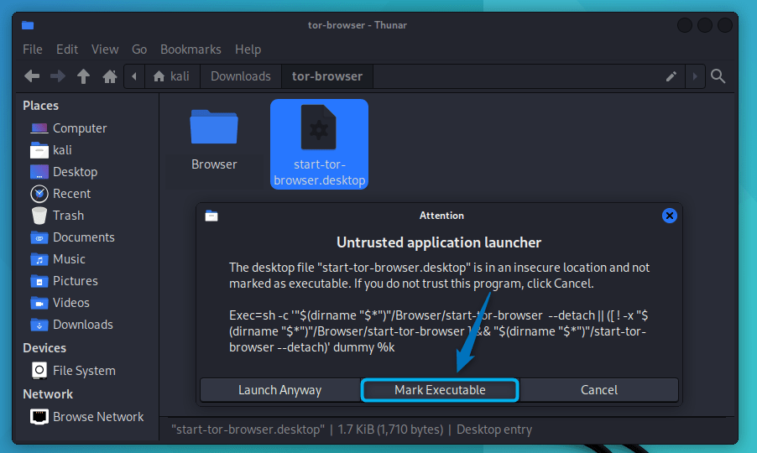
Task: Click the Desktop icon in the sidebar
Action: (39, 172)
